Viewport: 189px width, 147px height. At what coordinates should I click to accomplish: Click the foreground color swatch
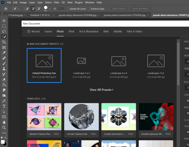tap(3, 141)
